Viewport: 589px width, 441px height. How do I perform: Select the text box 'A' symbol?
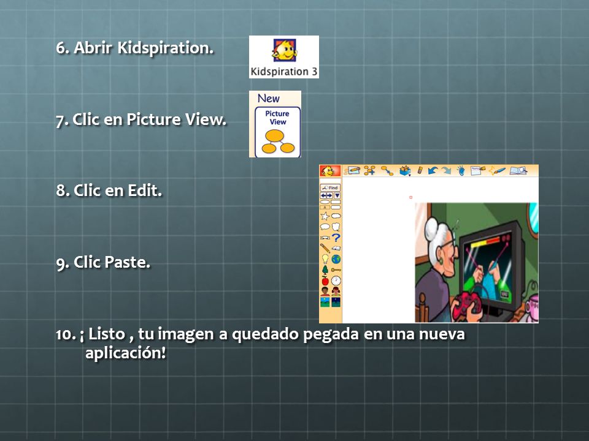(x=325, y=207)
